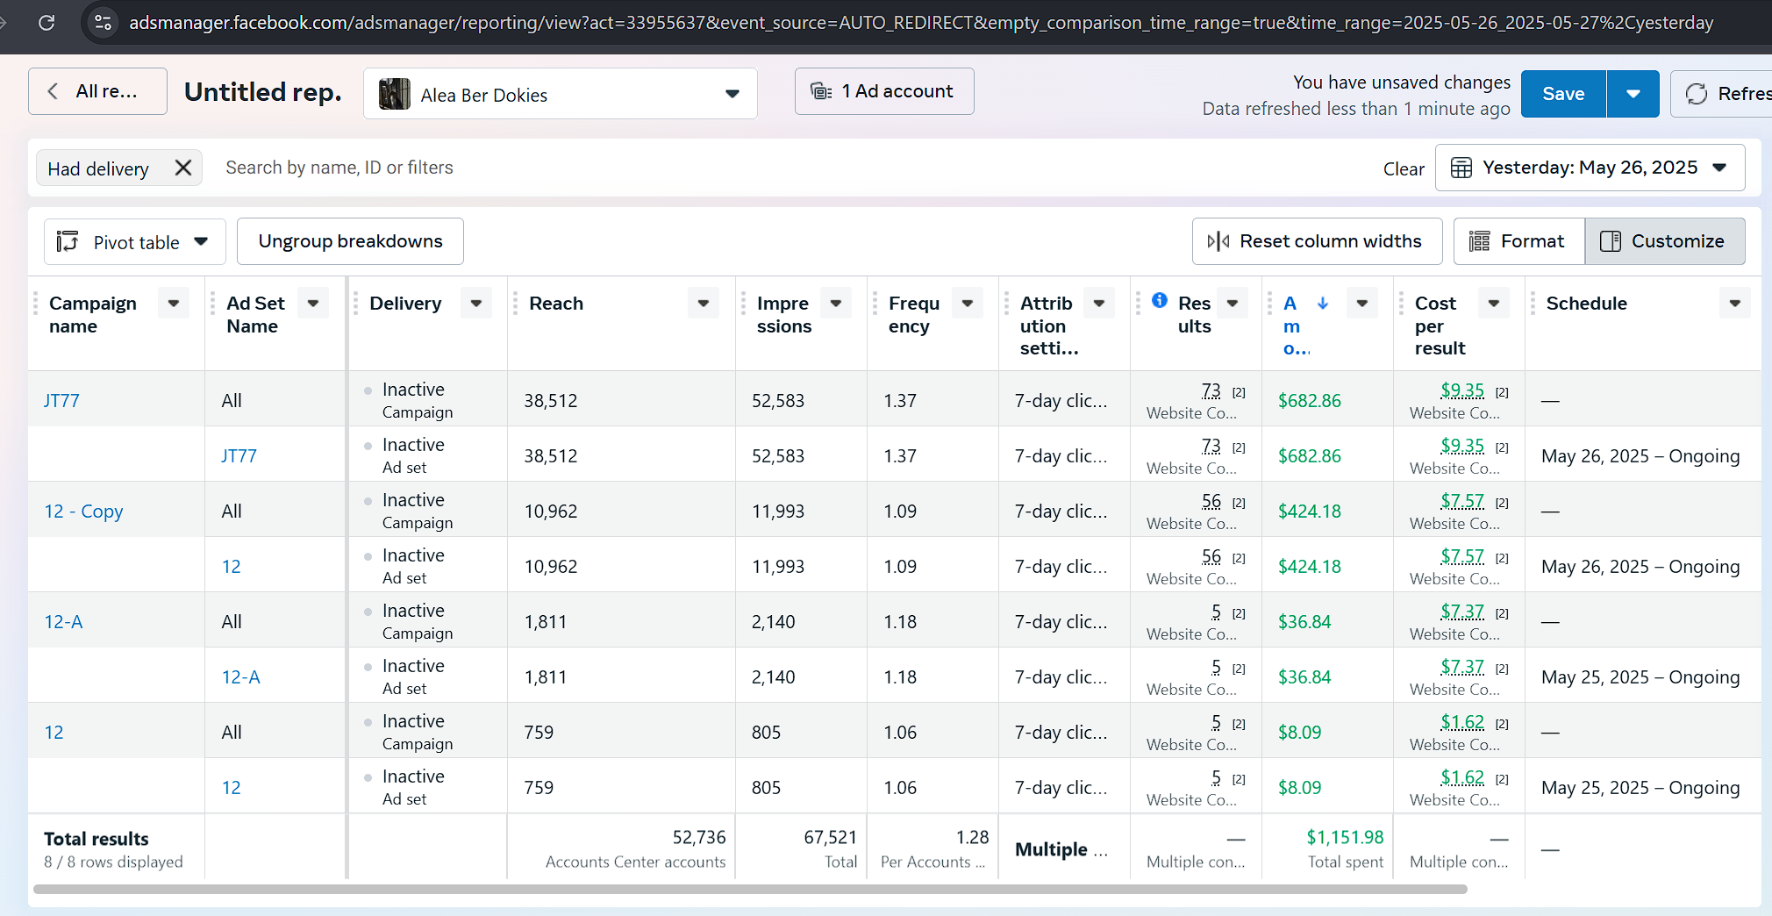Viewport: 1772px width, 916px height.
Task: Click the Ungroup breakdowns button
Action: coord(350,241)
